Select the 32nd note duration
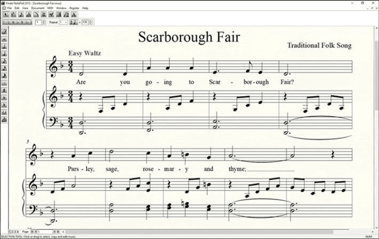This screenshot has width=379, height=239. coord(4,76)
